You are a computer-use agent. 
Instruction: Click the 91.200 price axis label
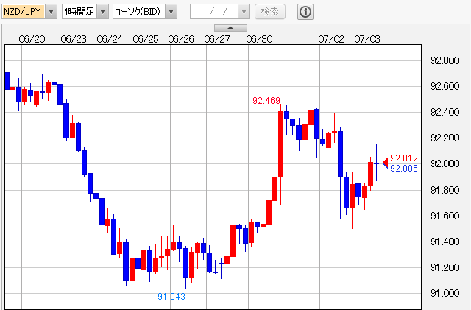tap(445, 267)
